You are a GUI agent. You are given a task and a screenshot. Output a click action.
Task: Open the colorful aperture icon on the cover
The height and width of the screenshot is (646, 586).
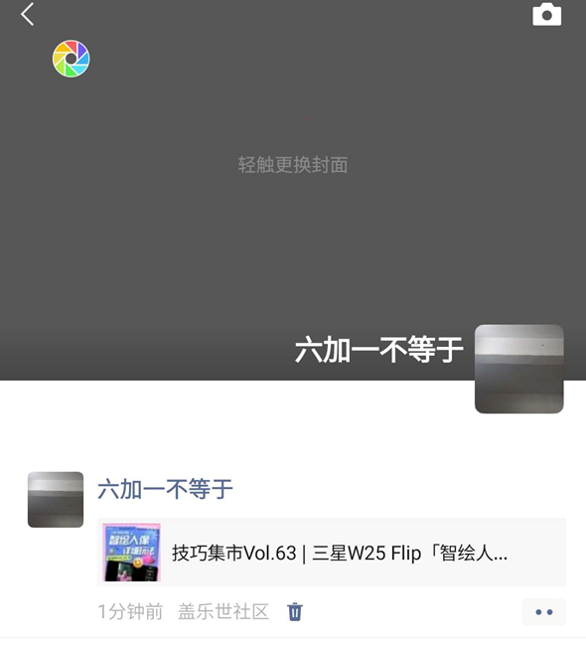pos(71,59)
